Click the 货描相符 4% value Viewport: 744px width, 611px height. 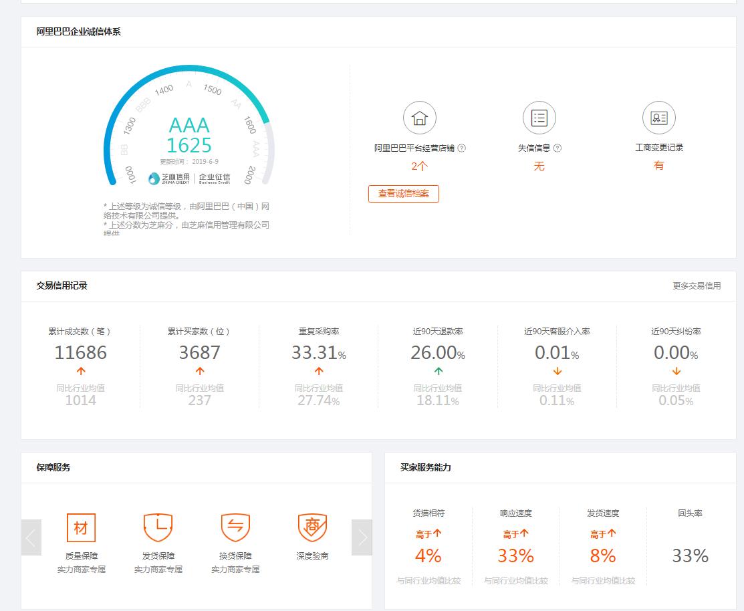428,556
